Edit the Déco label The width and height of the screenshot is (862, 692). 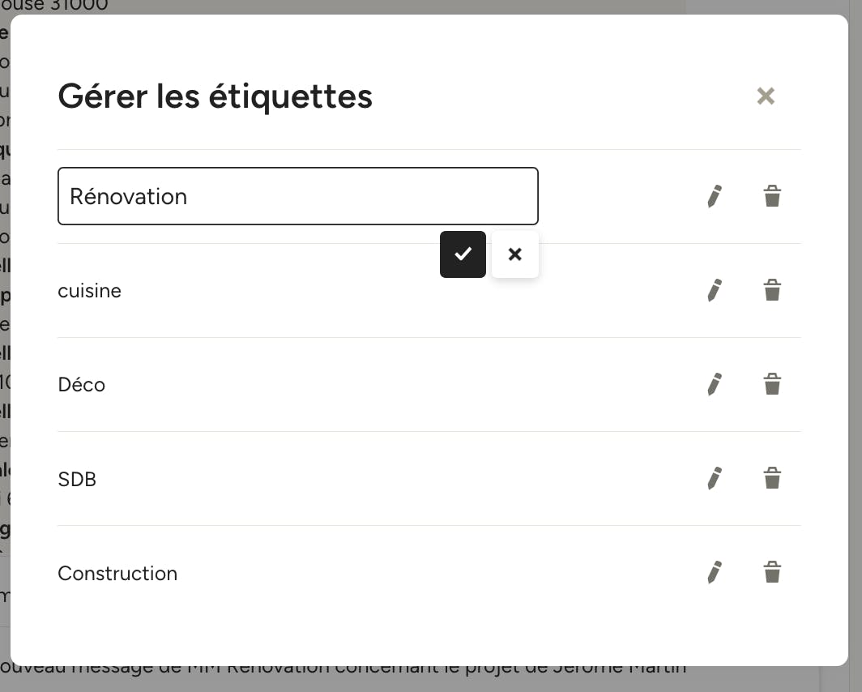pyautogui.click(x=714, y=384)
